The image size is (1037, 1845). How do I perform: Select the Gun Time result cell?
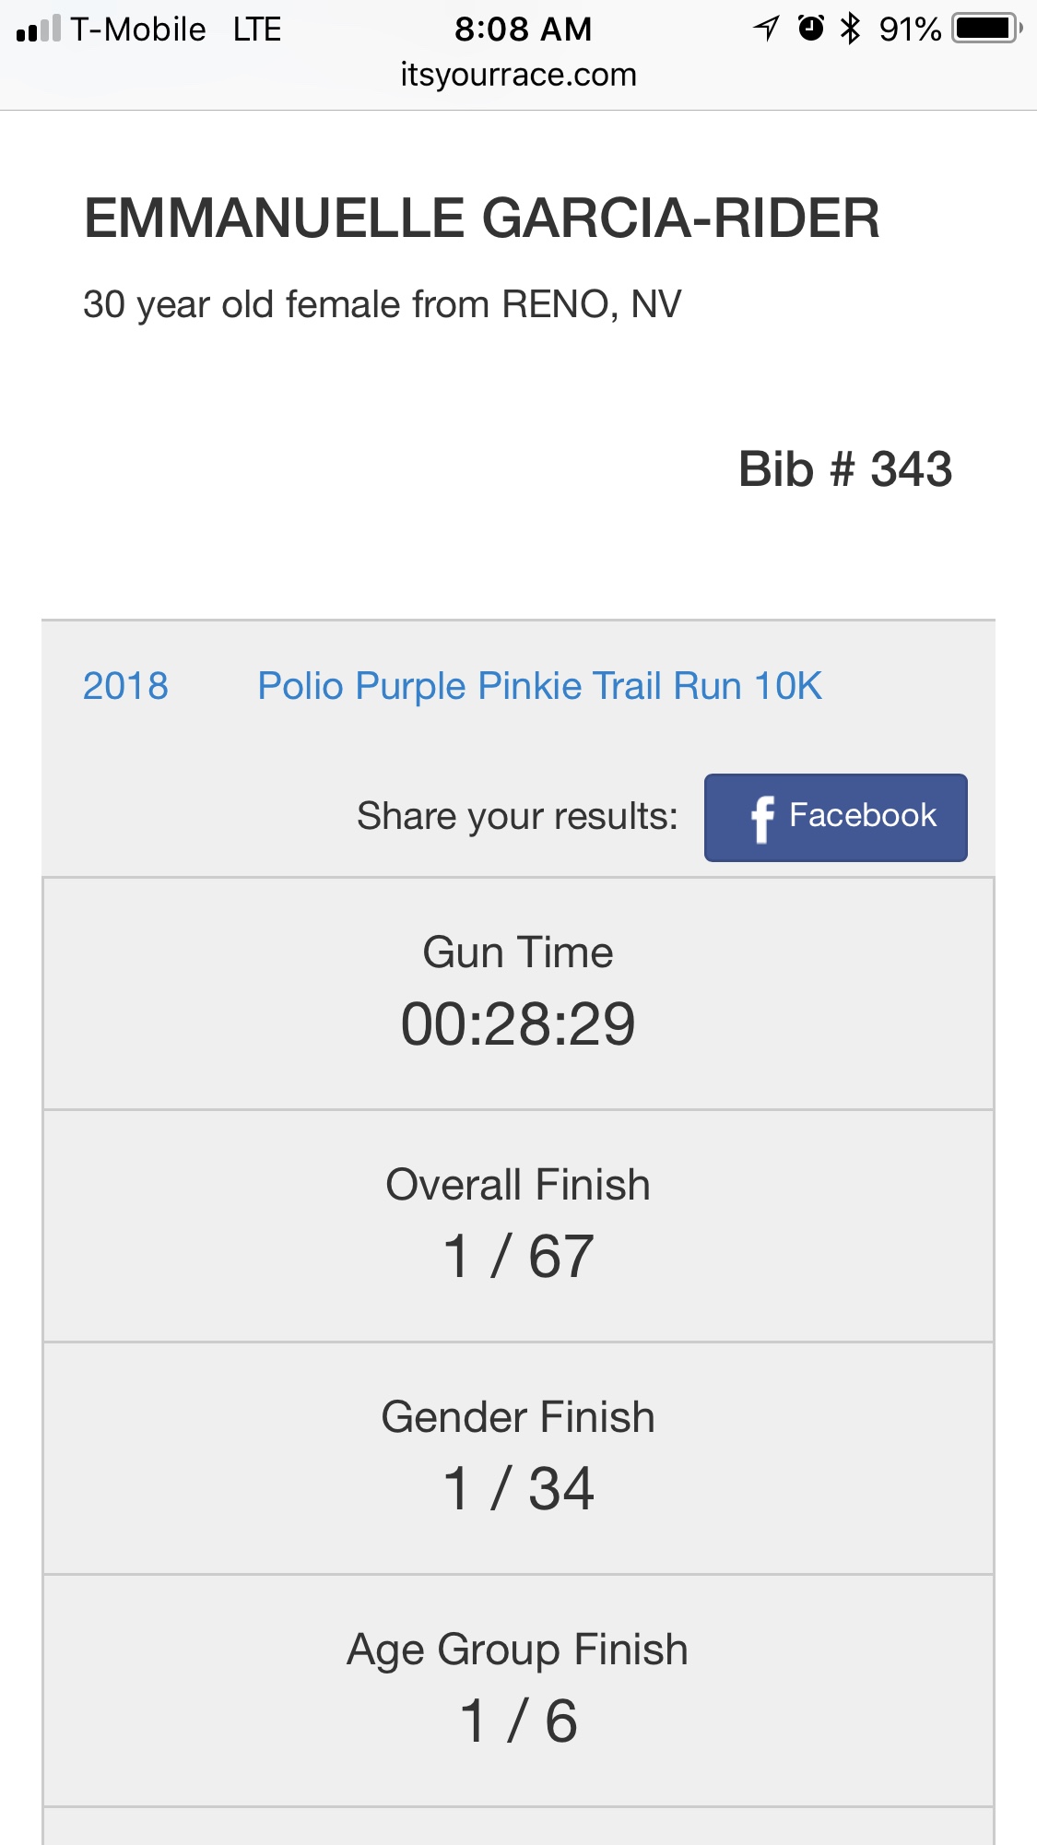pyautogui.click(x=518, y=994)
